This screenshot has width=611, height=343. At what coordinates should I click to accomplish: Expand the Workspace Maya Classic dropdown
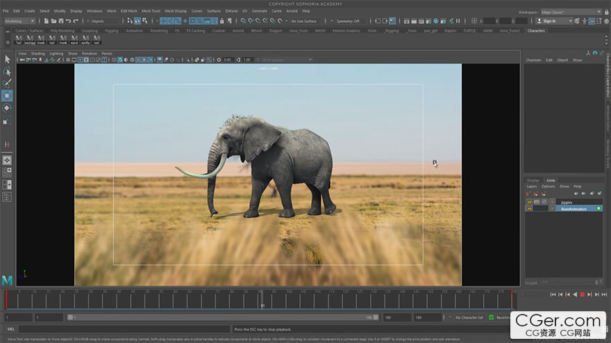point(572,12)
